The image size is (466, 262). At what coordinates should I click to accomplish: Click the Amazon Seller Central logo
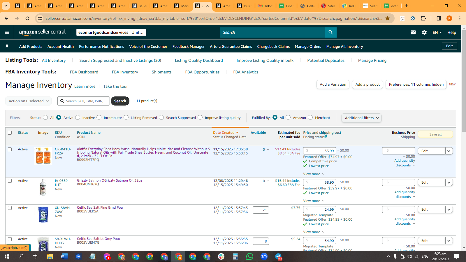(42, 32)
